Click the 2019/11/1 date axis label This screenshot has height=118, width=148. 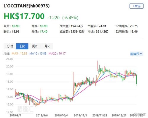tap(80, 115)
